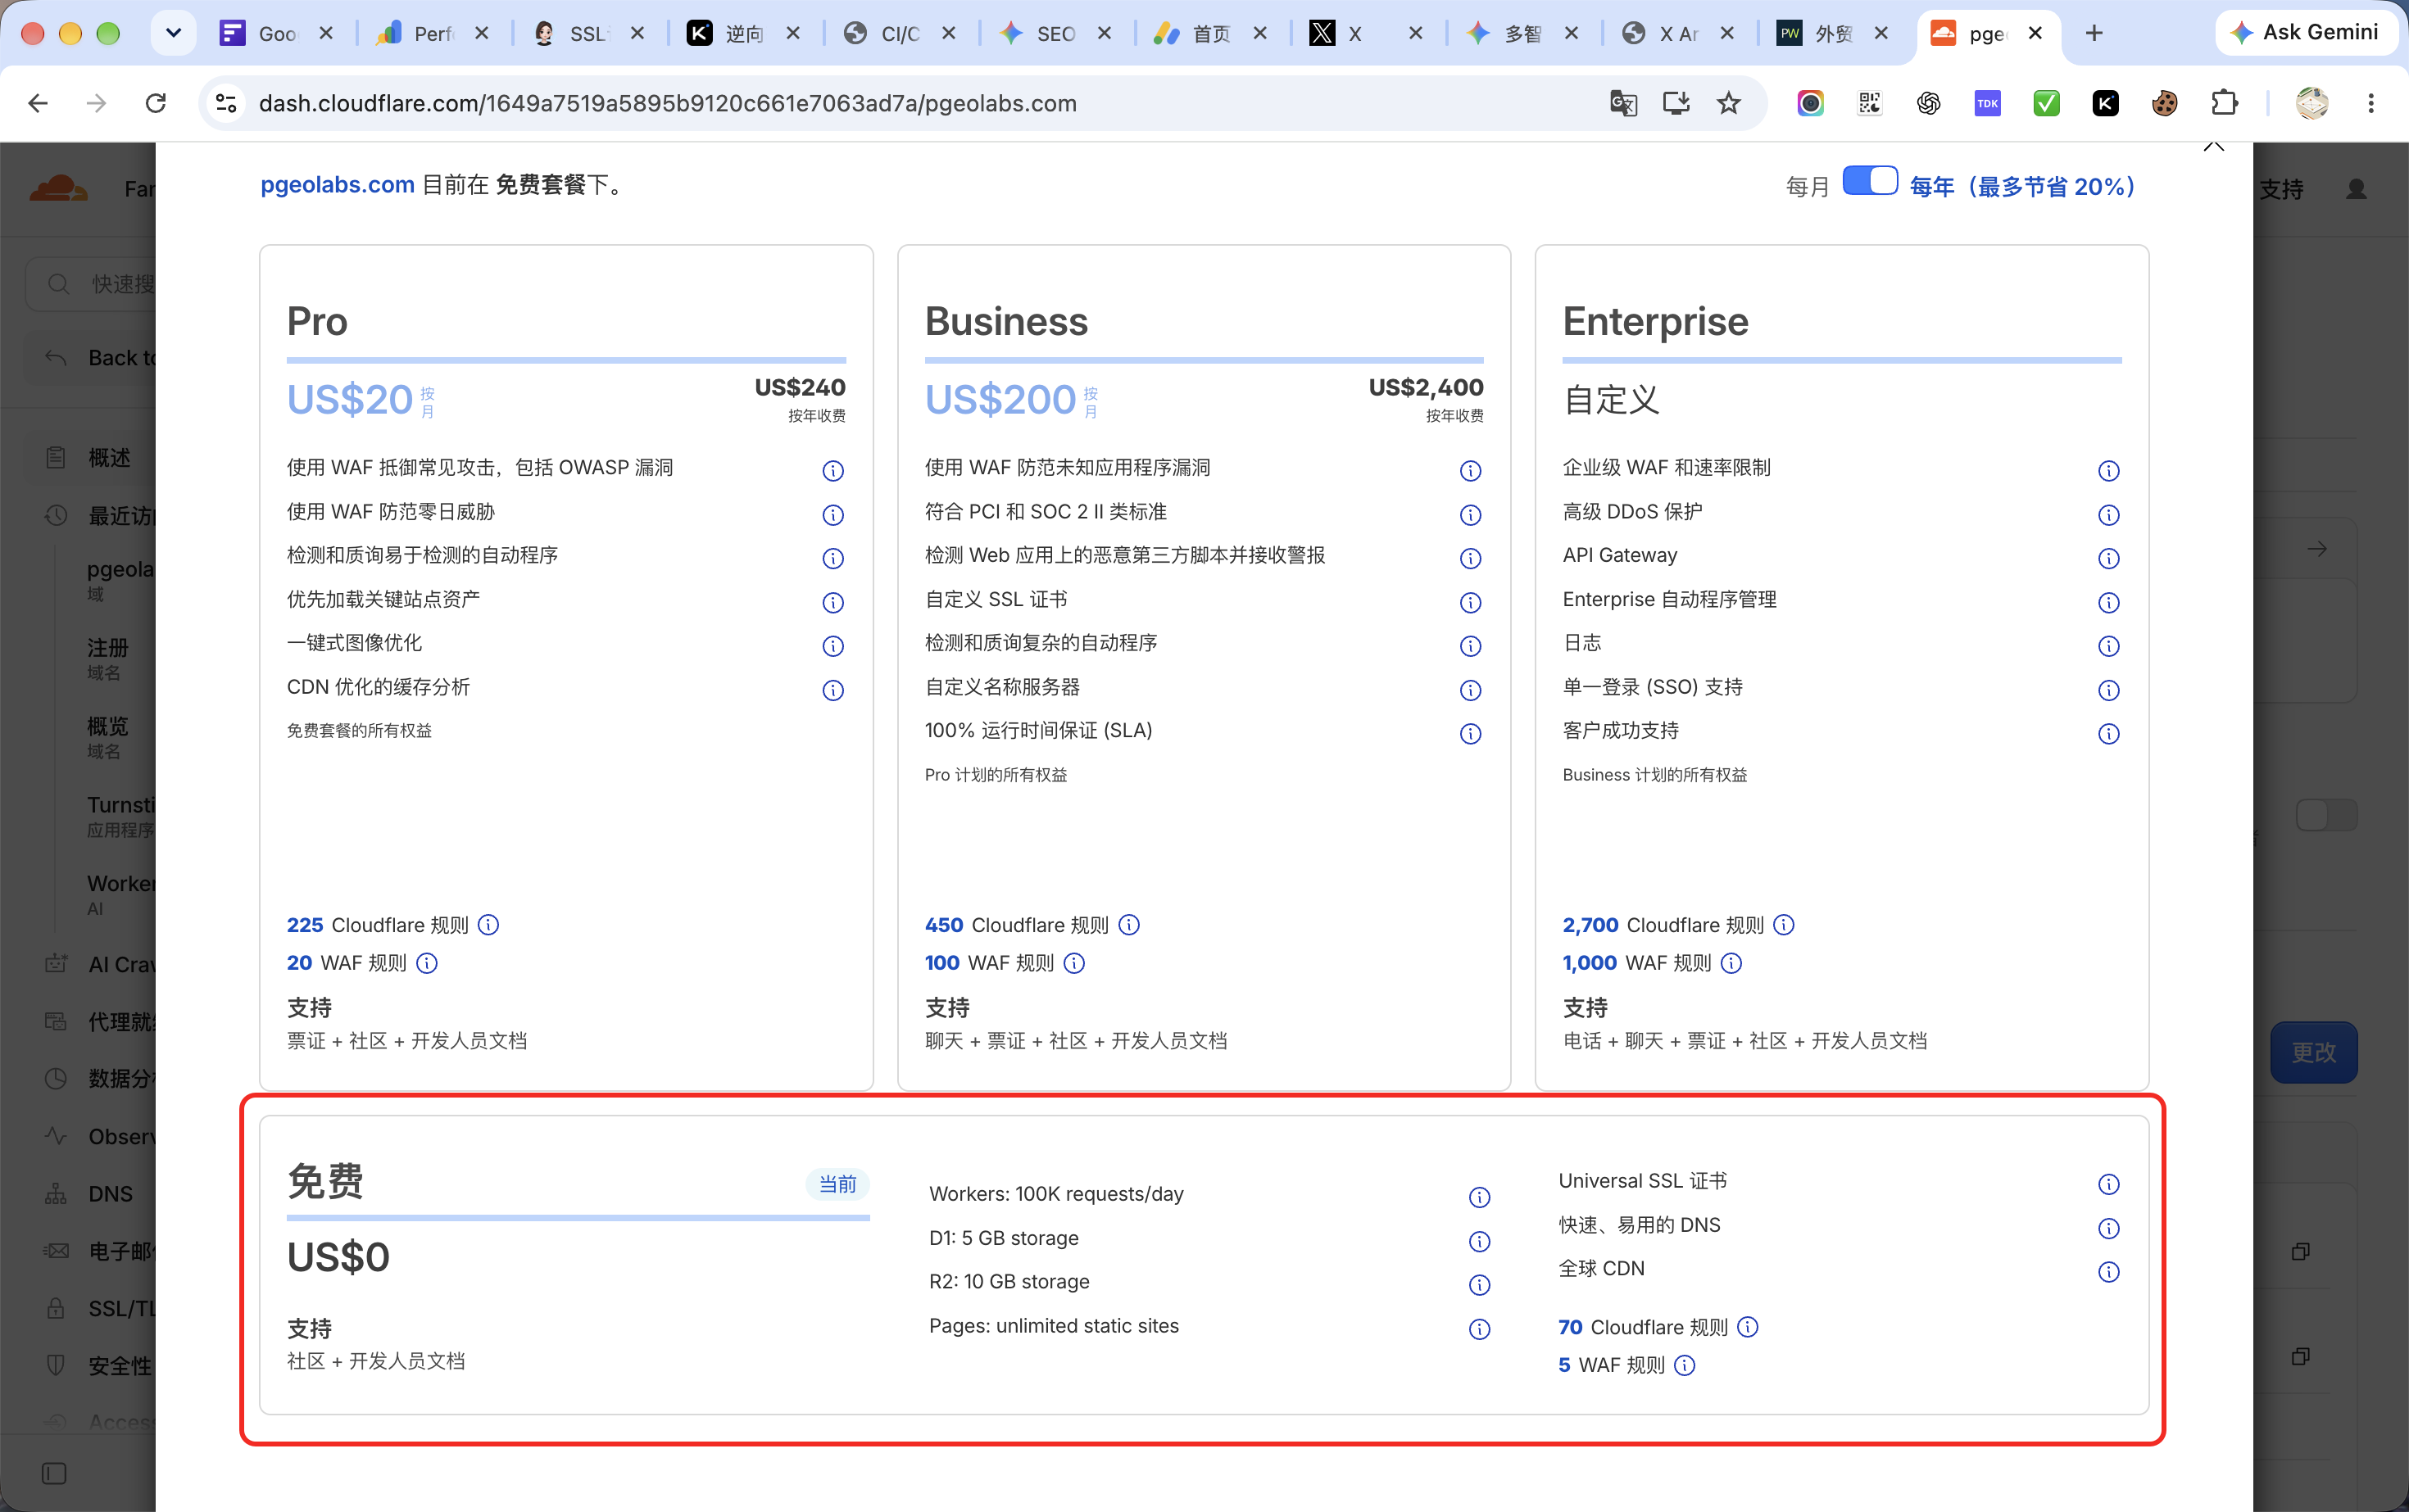Click info icon next to 100 WAF 规则
Viewport: 2409px width, 1512px height.
1073,963
